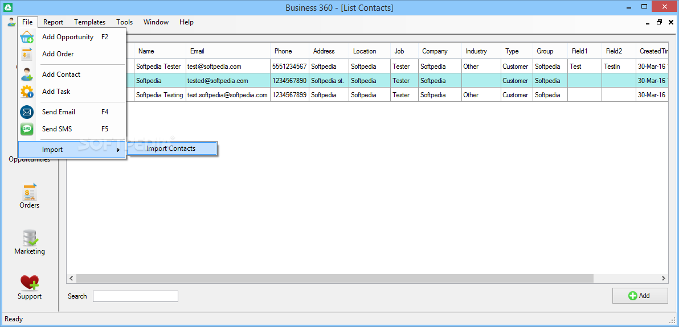
Task: Expand the Import submenu item
Action: (x=72, y=150)
